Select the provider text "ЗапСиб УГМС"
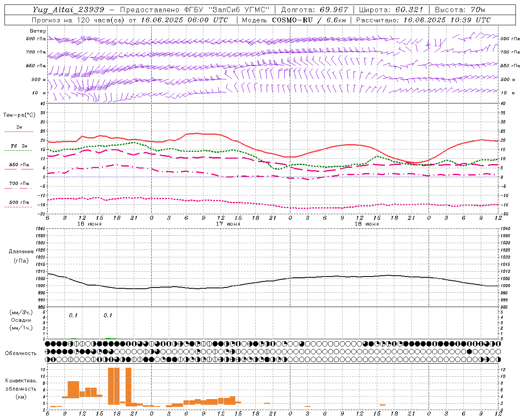The width and height of the screenshot is (522, 417). point(239,10)
